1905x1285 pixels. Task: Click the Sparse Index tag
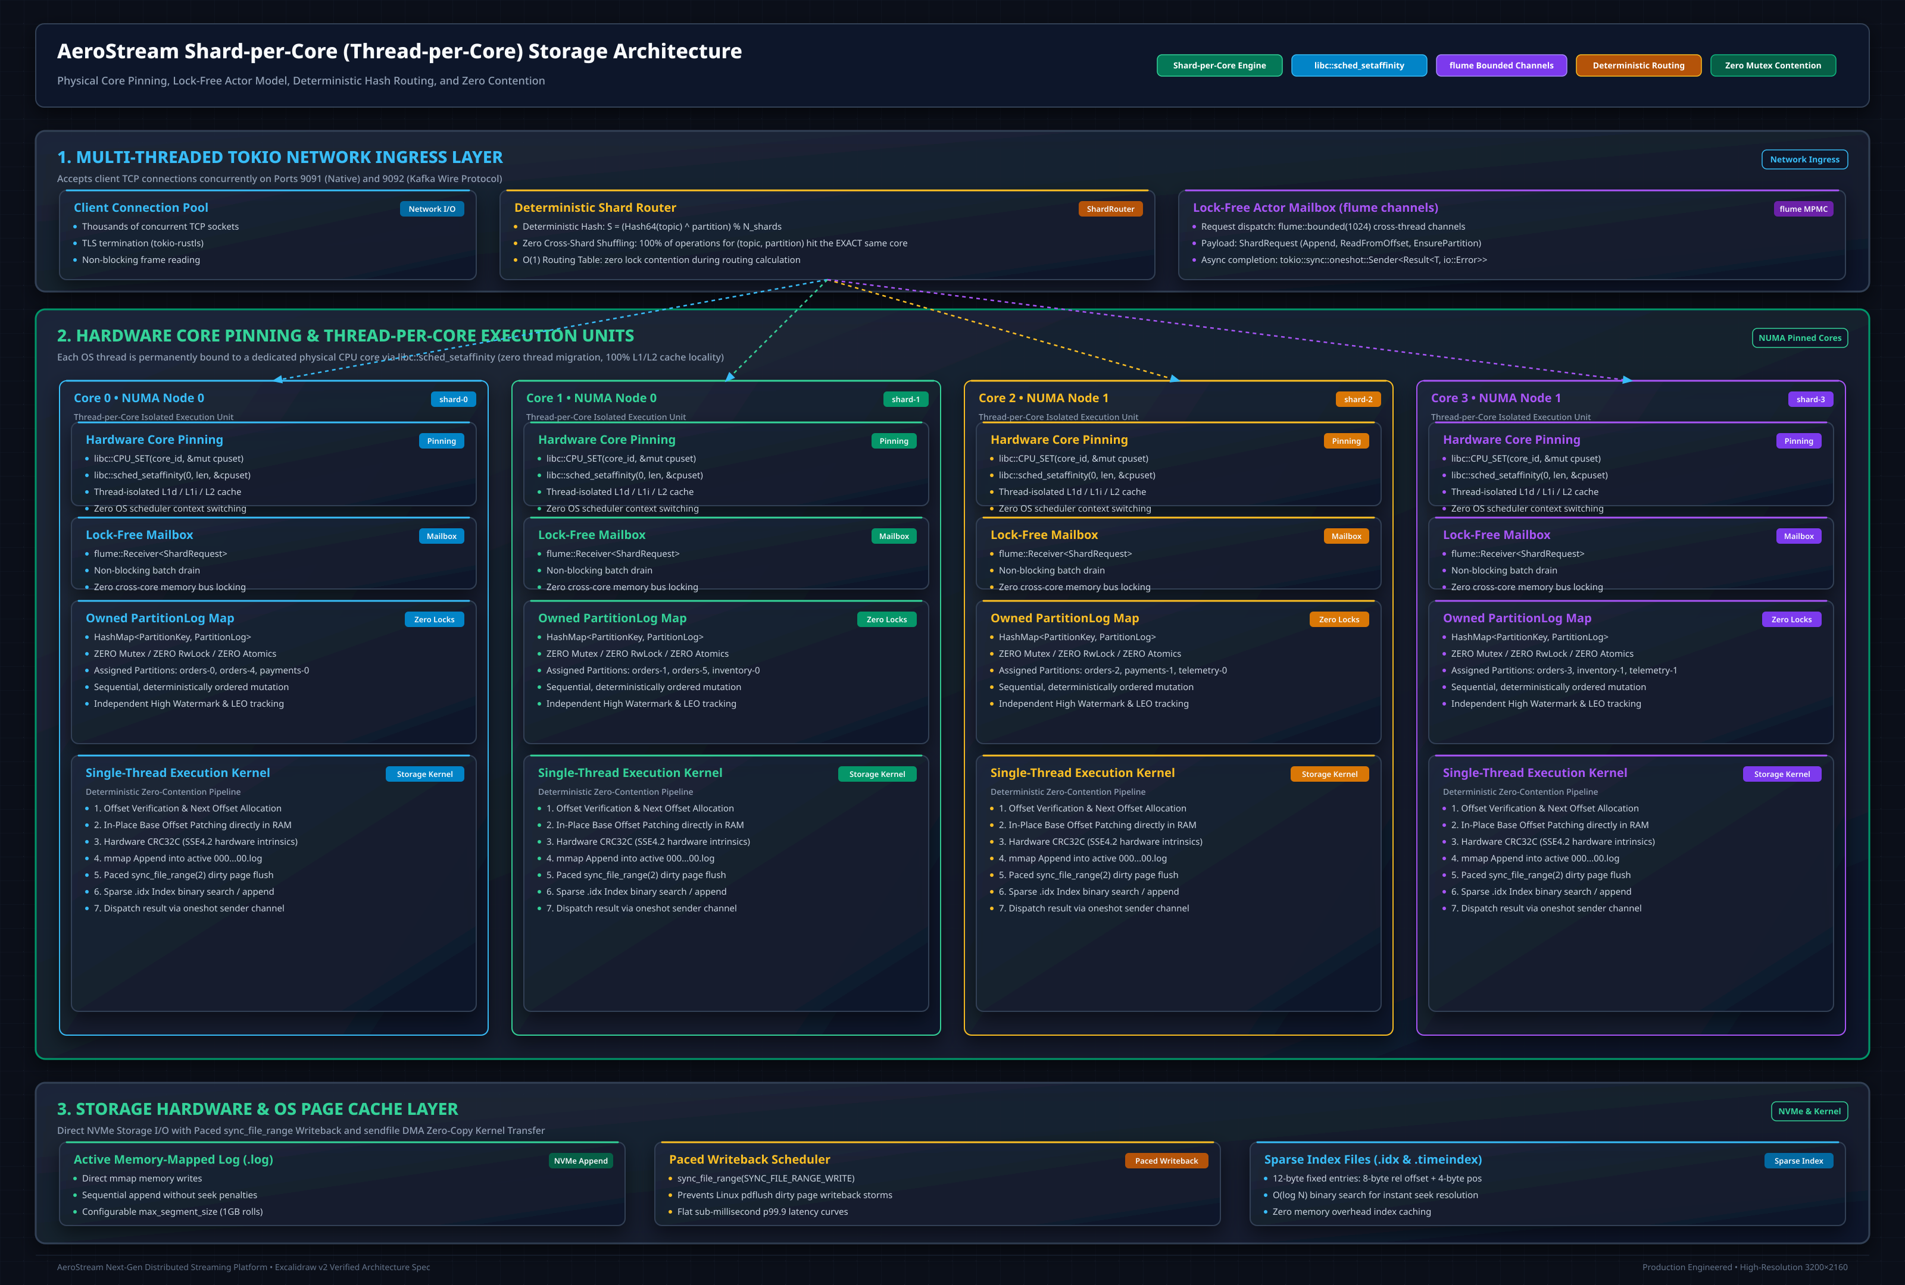pyautogui.click(x=1798, y=1161)
